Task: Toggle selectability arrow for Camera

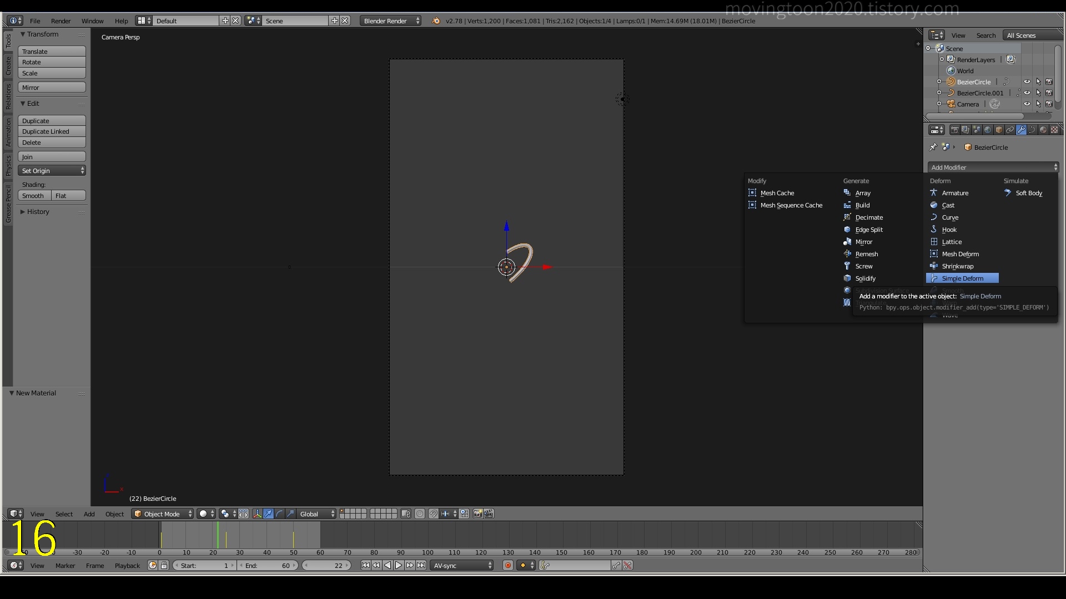Action: point(1038,104)
